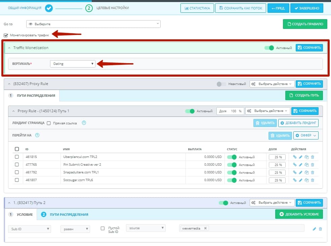The image size is (331, 246).
Task: Collapse Traffic Monetization section chevron
Action: [9, 48]
